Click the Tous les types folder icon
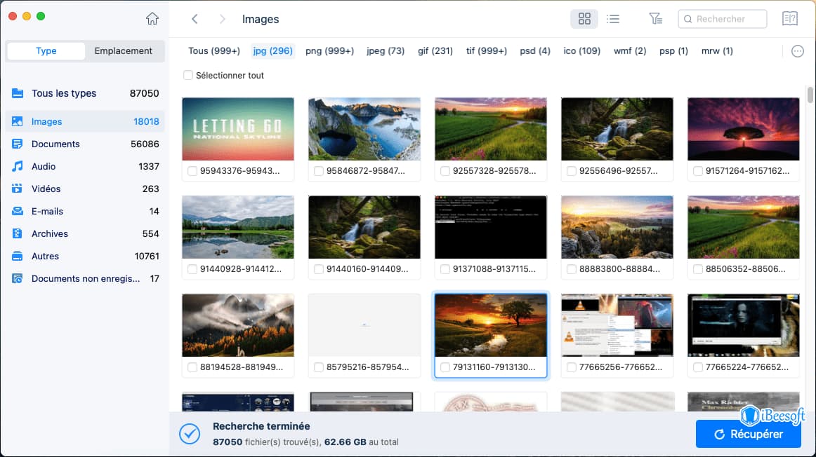 coord(17,93)
